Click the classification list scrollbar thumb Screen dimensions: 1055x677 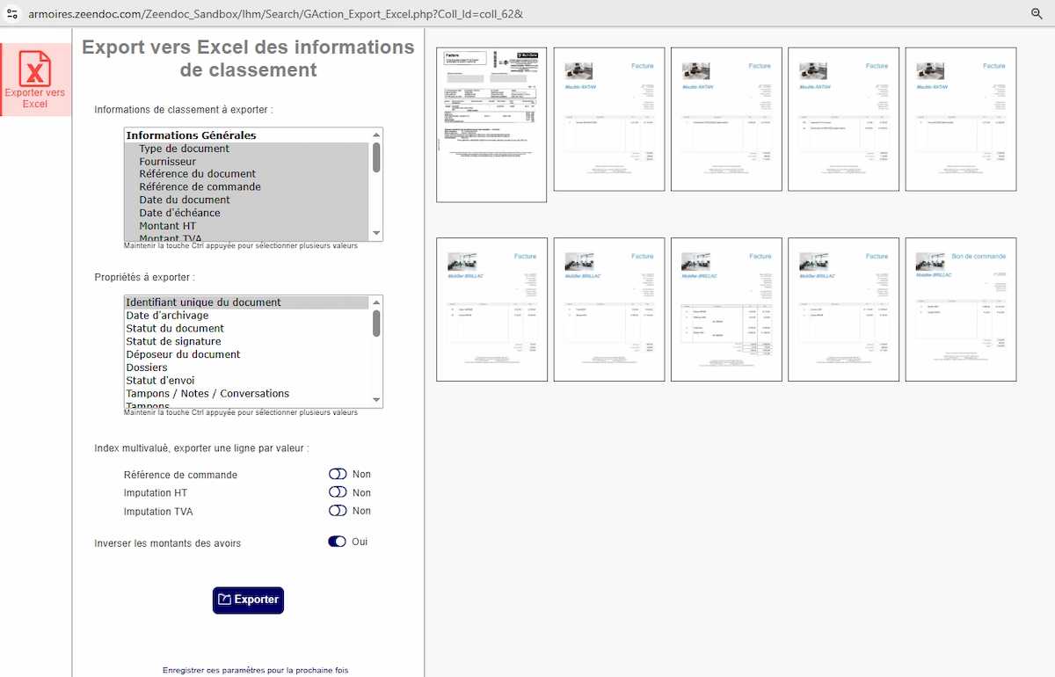click(x=377, y=157)
